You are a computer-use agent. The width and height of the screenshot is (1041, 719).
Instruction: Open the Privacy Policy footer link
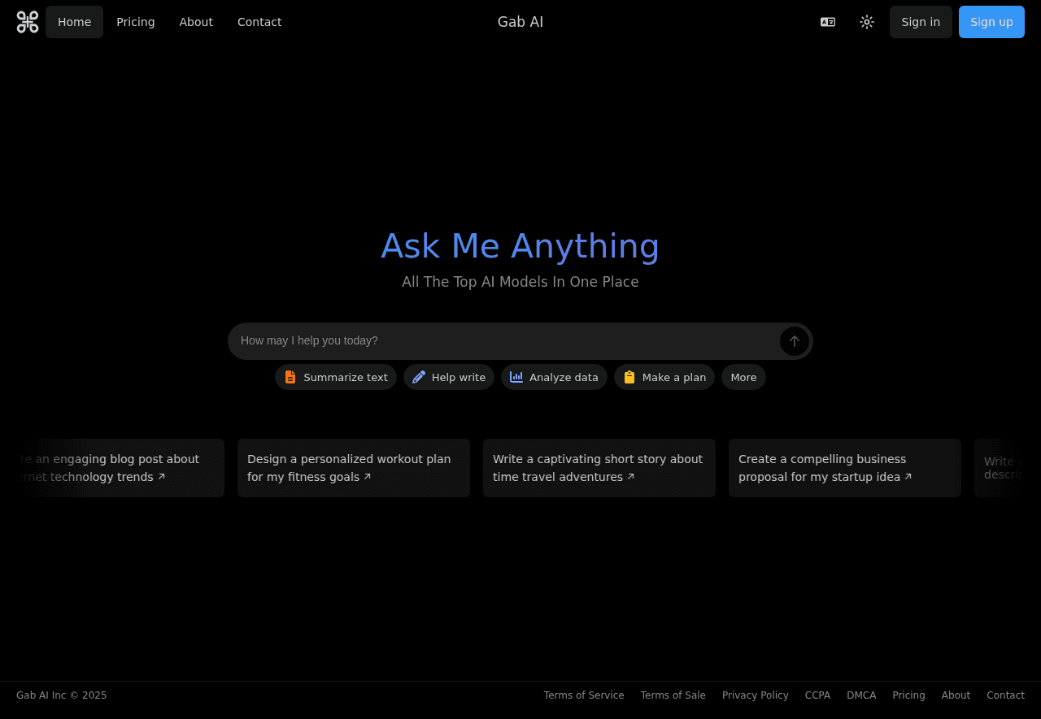tap(755, 695)
